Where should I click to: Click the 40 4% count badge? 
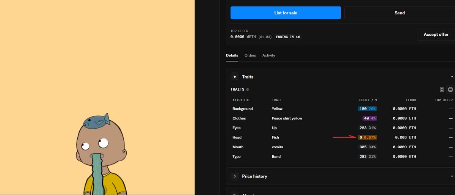click(x=370, y=118)
